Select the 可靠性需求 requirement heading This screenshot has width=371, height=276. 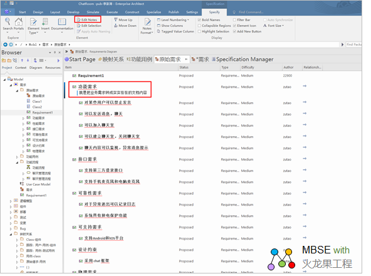point(90,193)
